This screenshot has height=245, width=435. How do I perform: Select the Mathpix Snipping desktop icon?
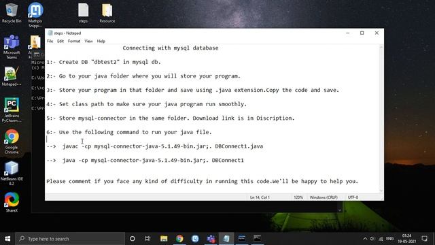pyautogui.click(x=35, y=15)
